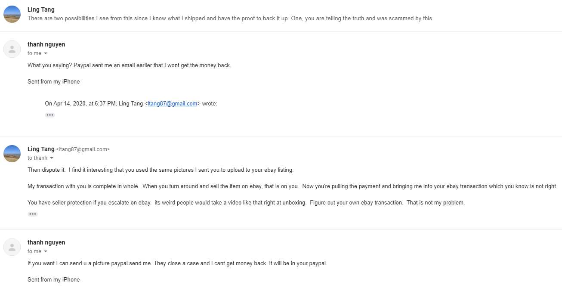Click Ling Tang's avatar beside the 'Then dispute it' message
Viewport: 562px width, 291px height.
(x=12, y=154)
